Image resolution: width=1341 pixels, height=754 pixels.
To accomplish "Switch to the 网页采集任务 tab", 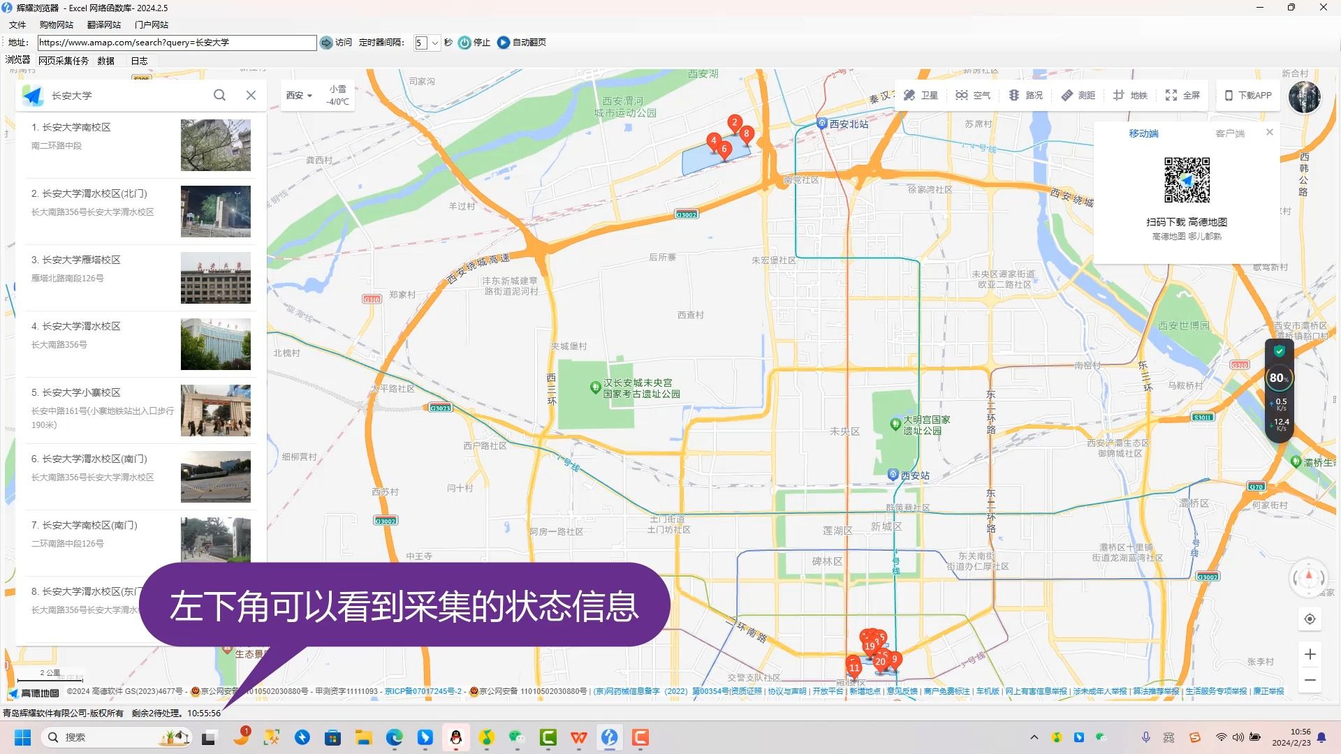I will [x=63, y=61].
